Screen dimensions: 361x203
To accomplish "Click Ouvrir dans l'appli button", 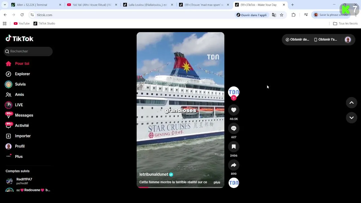I will [251, 15].
